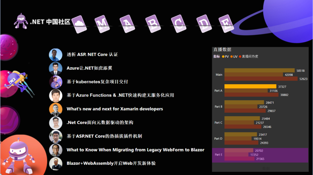Select the Part A PV bar valued 37327
This screenshot has width=313, height=175.
pos(250,86)
